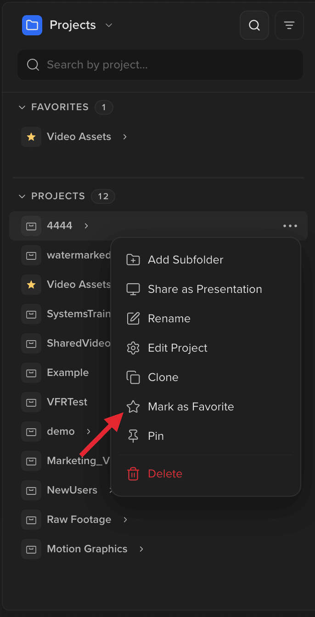Expand the Motion Graphics project chevron
The width and height of the screenshot is (315, 617).
[141, 549]
